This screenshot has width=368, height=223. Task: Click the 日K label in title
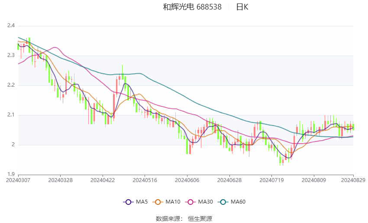242,7
